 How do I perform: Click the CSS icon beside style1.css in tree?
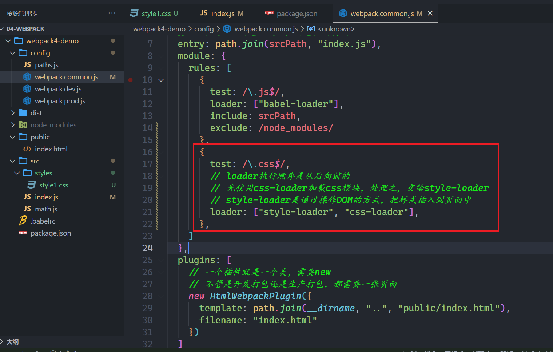[x=32, y=185]
